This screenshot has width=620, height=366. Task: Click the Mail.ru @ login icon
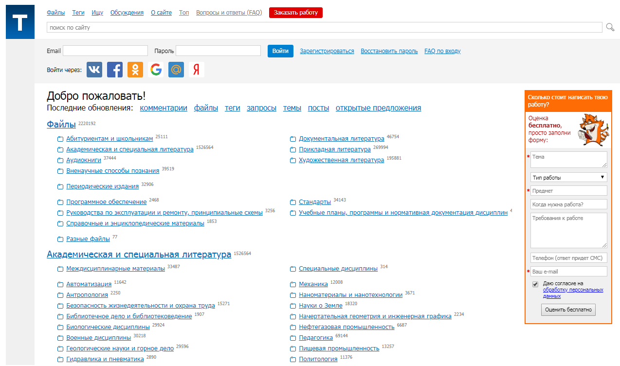pos(176,70)
